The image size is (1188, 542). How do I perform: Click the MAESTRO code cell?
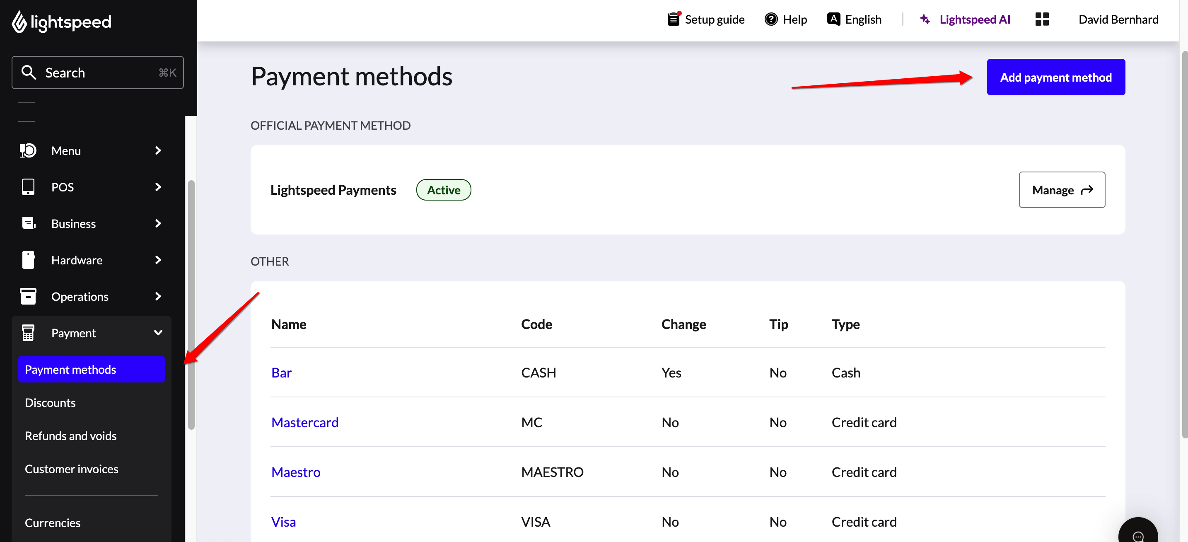(x=552, y=472)
